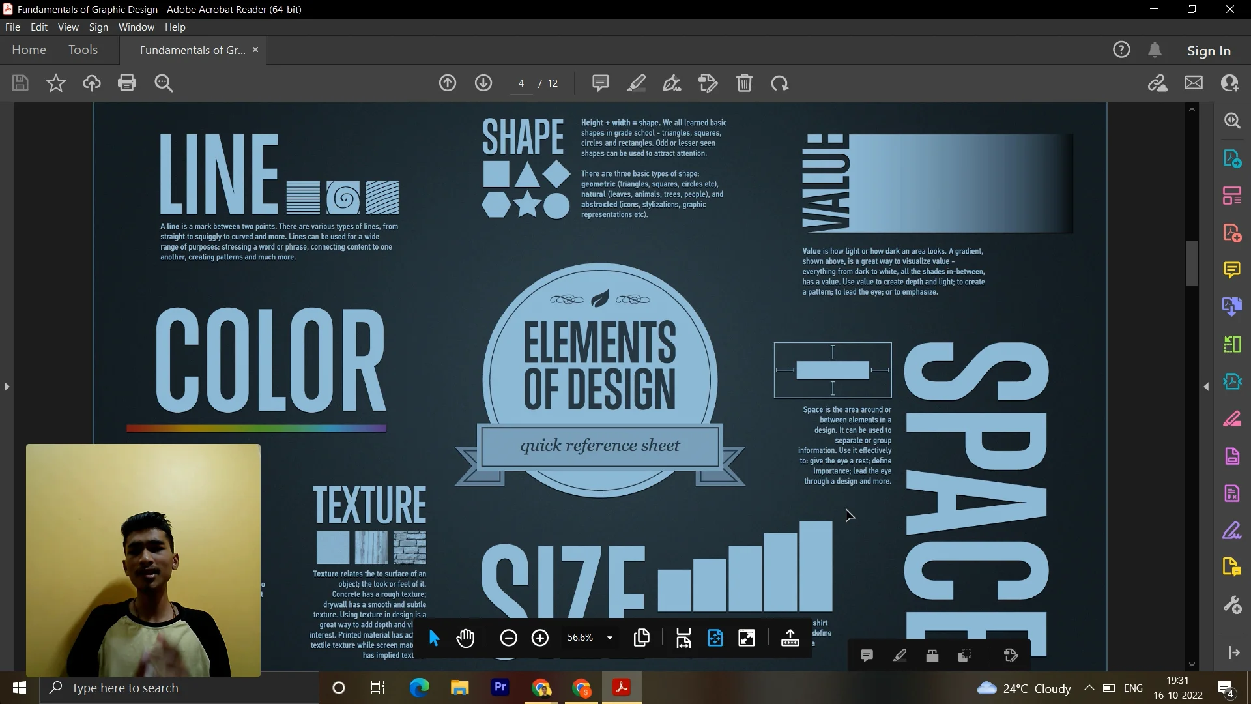Image resolution: width=1251 pixels, height=704 pixels.
Task: Go to previous page arrow
Action: (448, 83)
